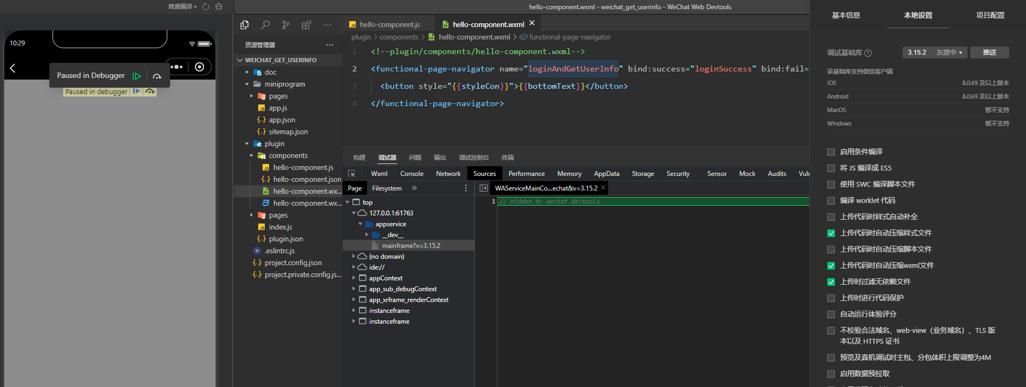This screenshot has height=387, width=1026.
Task: Resume script execution in Paused in Debugger overlay
Action: click(x=137, y=76)
